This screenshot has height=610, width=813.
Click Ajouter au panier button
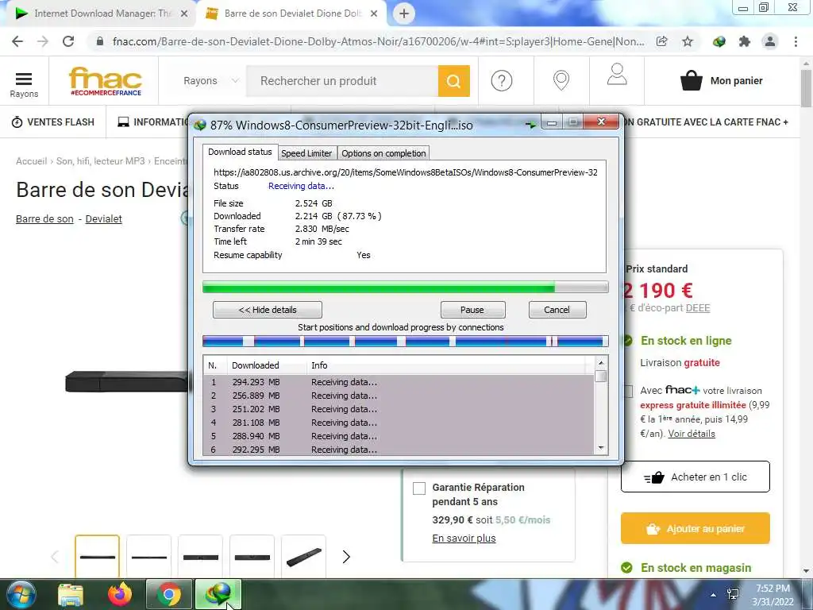click(x=695, y=528)
